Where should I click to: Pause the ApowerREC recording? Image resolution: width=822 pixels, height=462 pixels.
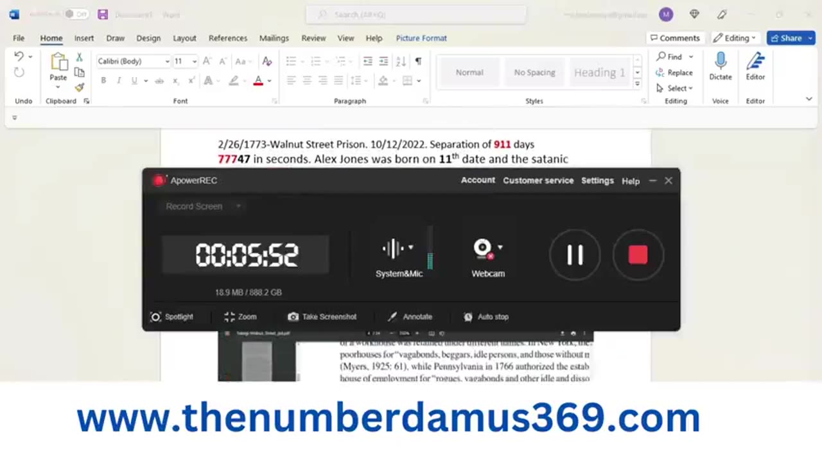(575, 255)
